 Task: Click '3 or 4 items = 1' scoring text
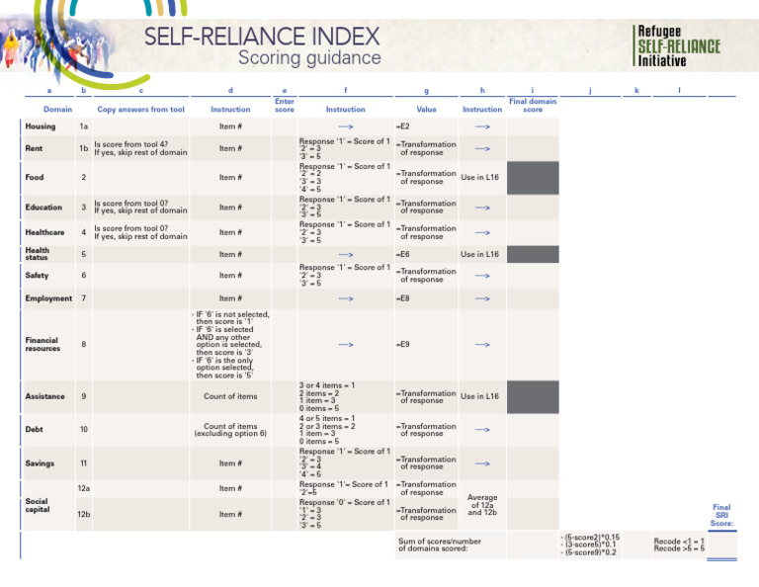[327, 385]
